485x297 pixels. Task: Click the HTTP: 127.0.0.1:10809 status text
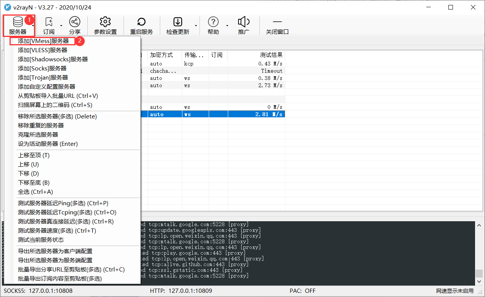(181, 291)
